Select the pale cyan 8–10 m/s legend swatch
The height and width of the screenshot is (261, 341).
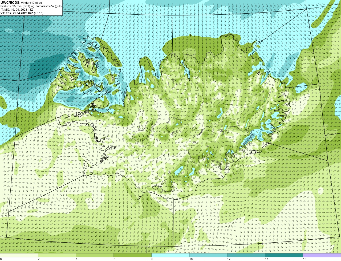pyautogui.click(x=170, y=255)
